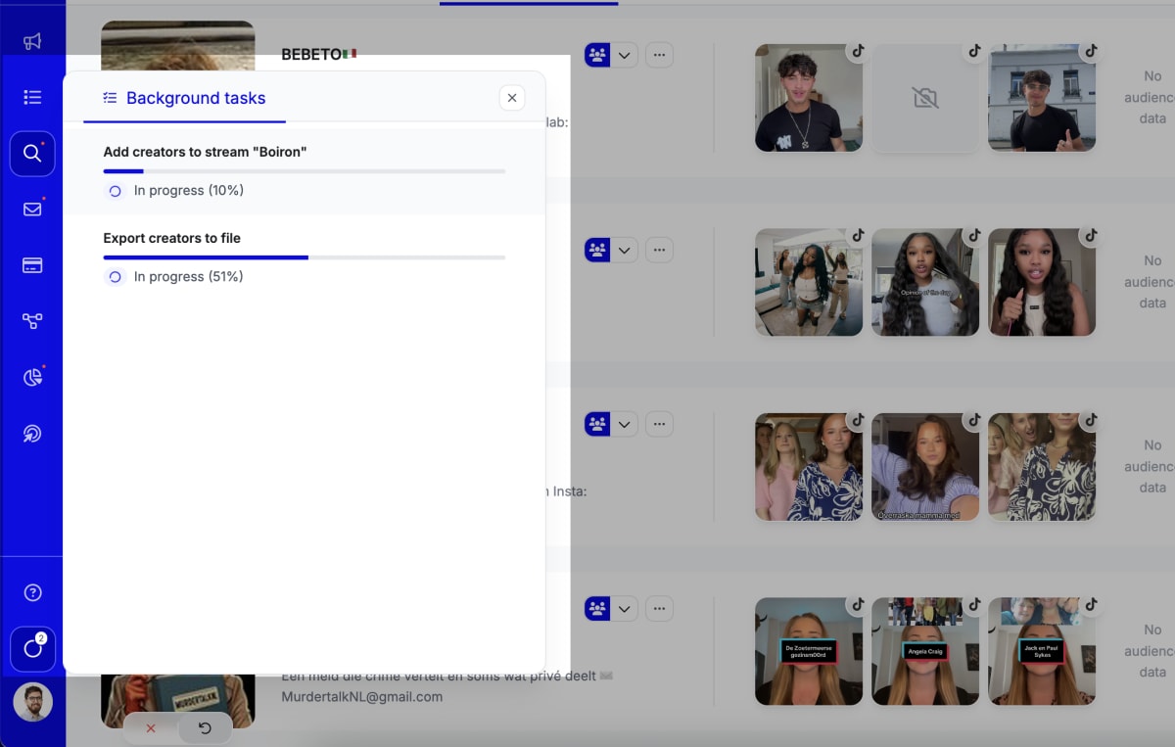Open the help question mark icon
Screen dimensions: 1175x747
coord(32,592)
